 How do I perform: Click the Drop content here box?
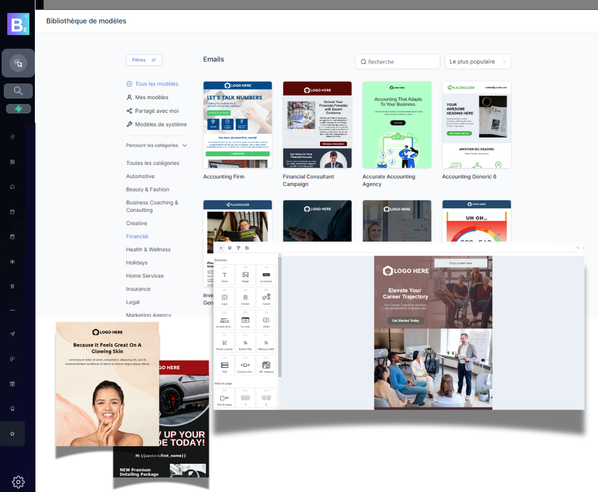pos(461,263)
